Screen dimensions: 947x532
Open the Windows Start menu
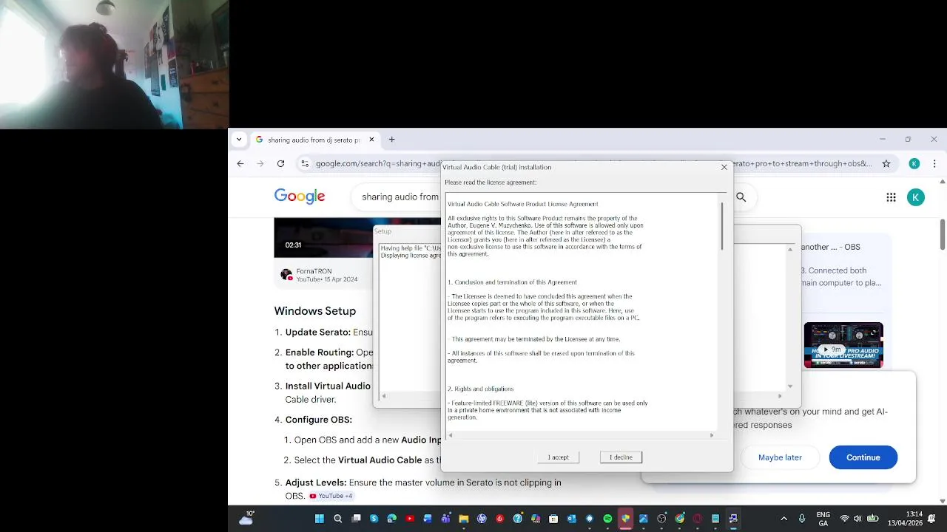[x=319, y=519]
